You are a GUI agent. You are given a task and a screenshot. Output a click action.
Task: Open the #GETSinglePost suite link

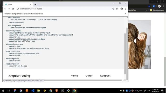[x=14, y=26]
